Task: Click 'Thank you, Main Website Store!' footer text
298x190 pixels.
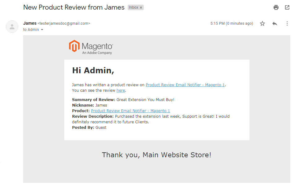Action: (157, 155)
